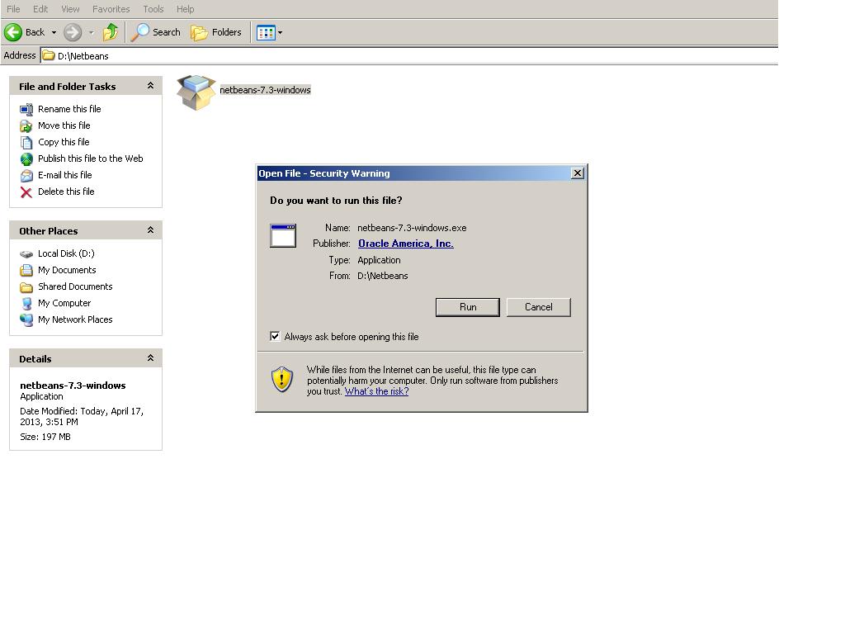Viewport: 845px width, 634px height.
Task: Open the Oracle America, Inc. publisher link
Action: (405, 243)
